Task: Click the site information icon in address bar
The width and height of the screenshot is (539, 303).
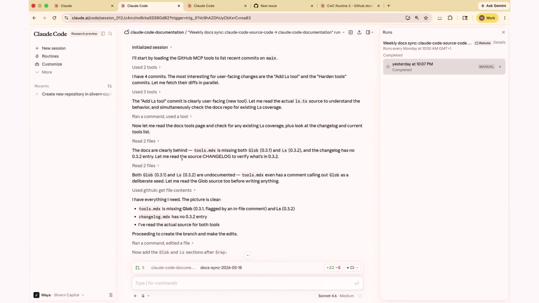Action: tap(66, 18)
